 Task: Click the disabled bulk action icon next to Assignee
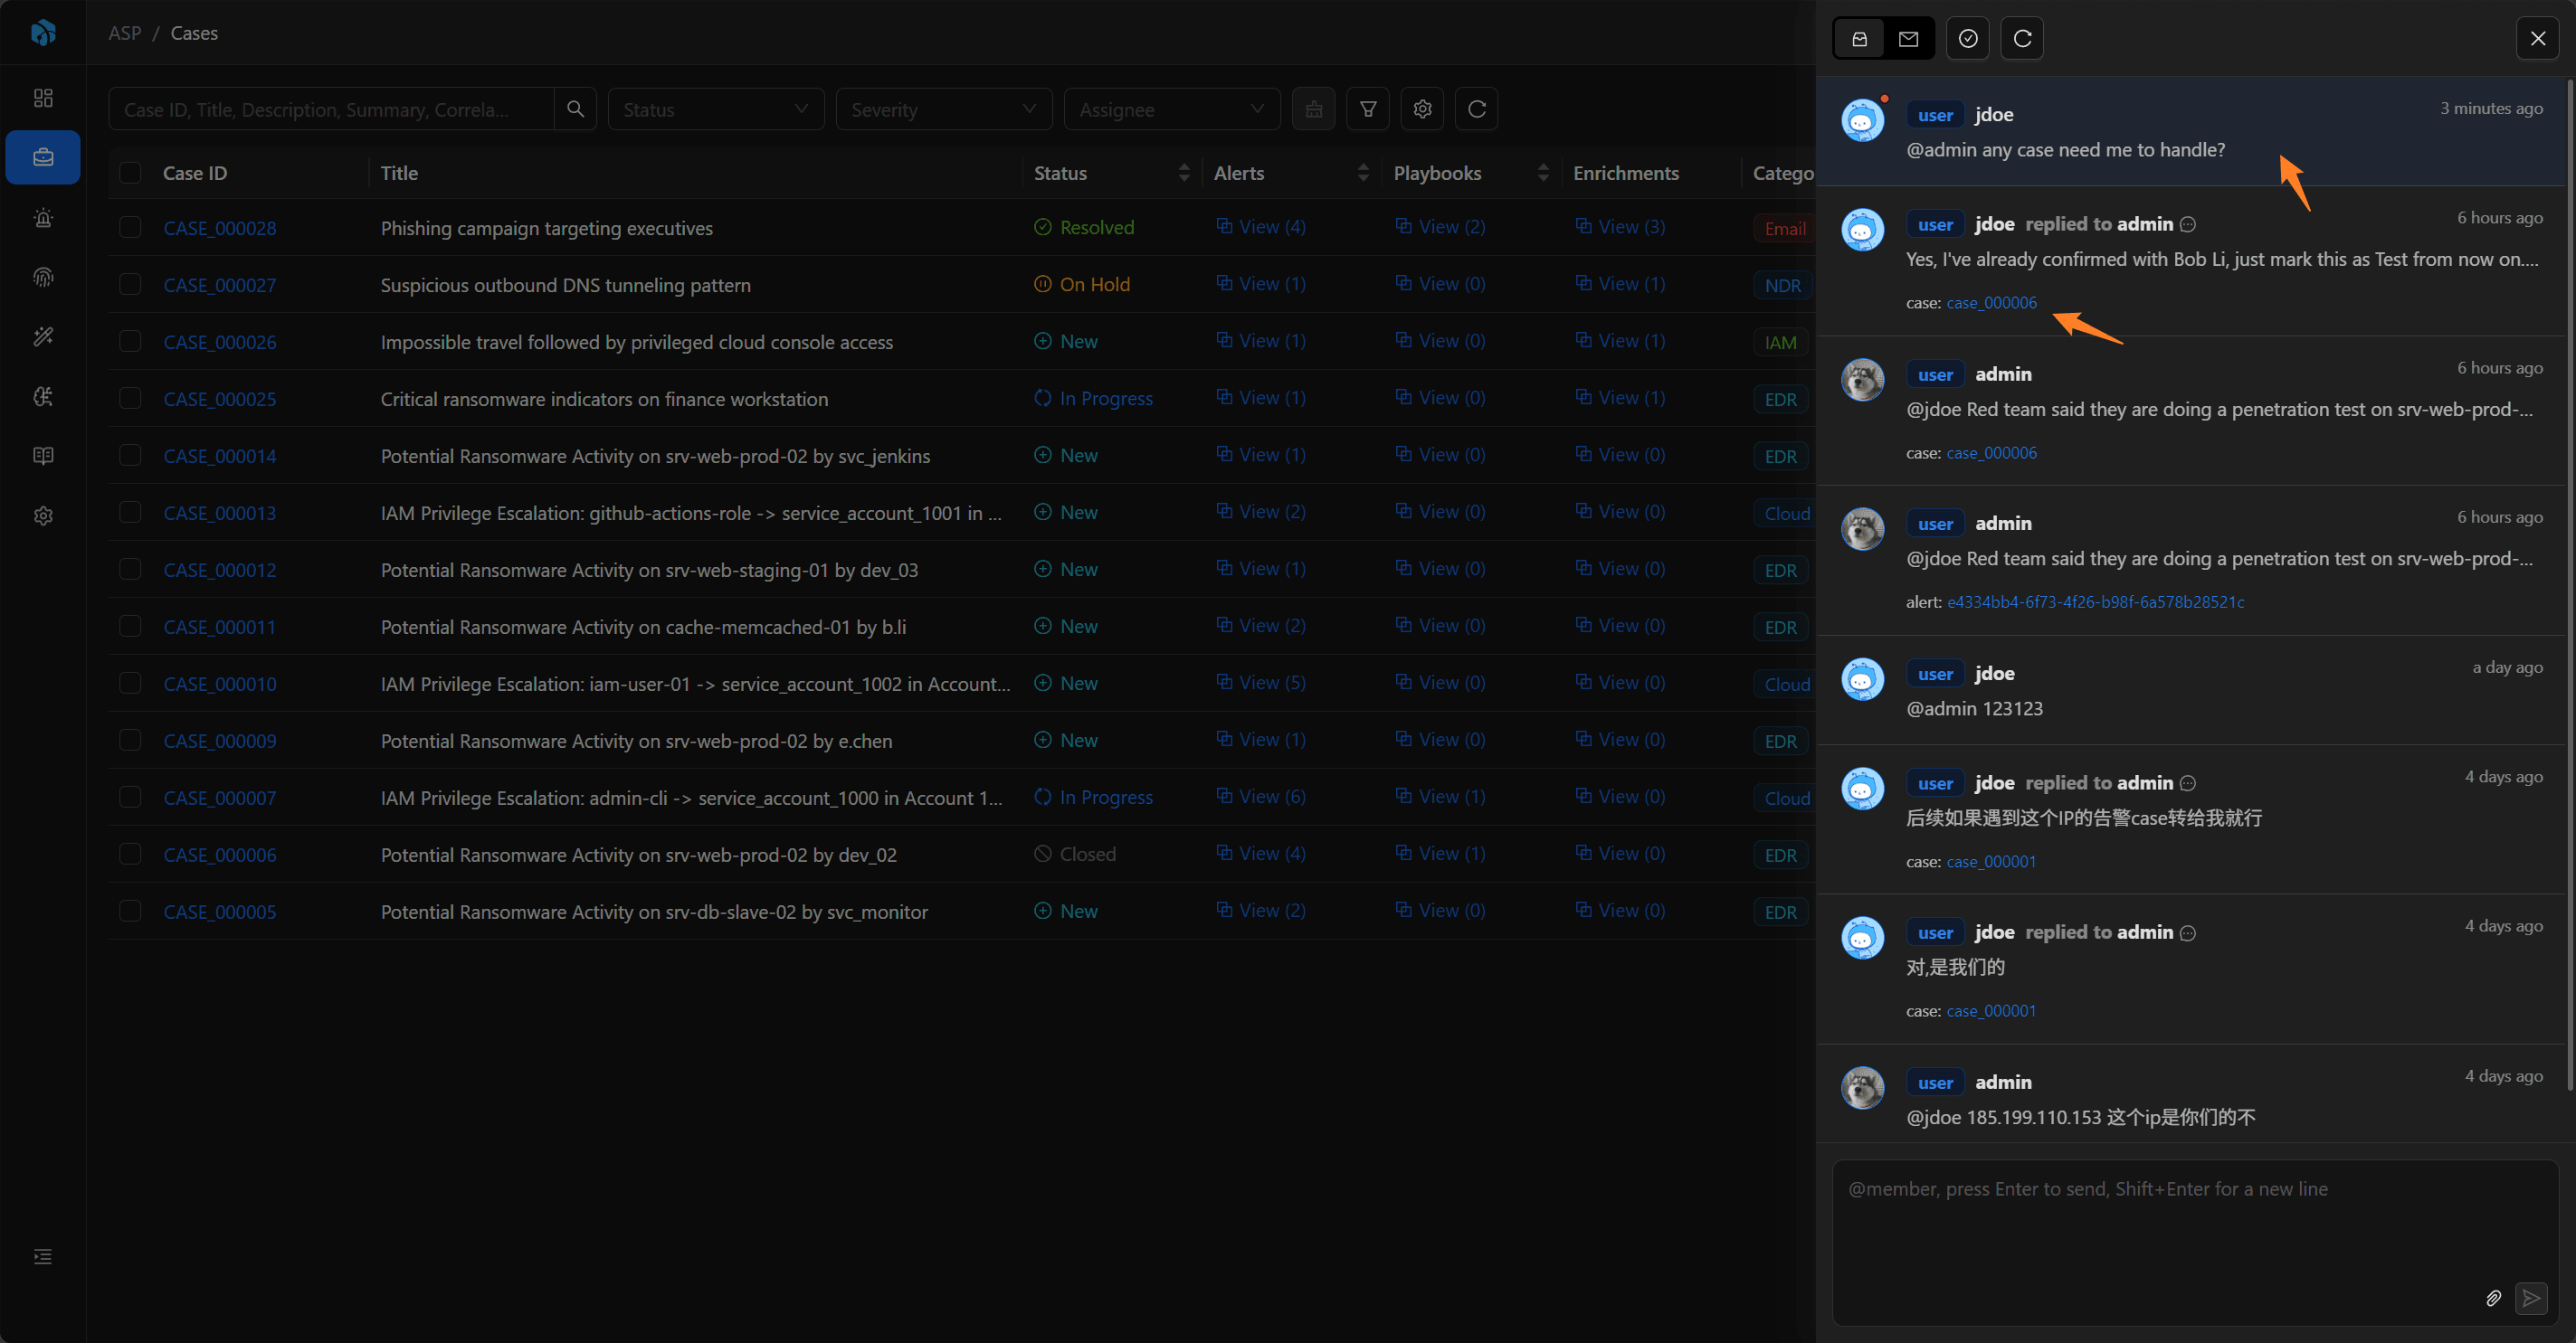pyautogui.click(x=1314, y=109)
